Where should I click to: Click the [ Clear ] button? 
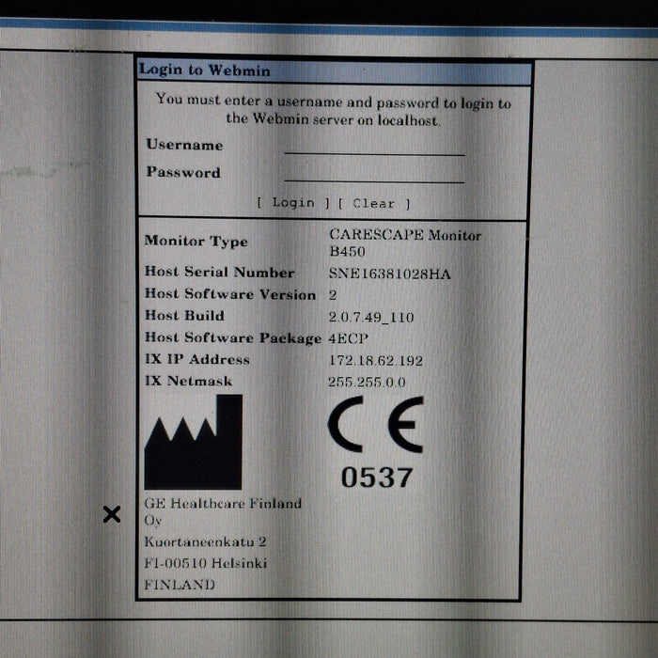click(x=374, y=204)
